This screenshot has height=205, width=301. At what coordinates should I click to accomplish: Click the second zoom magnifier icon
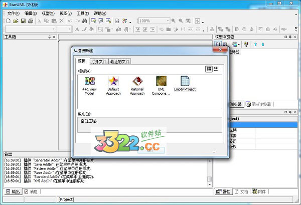[181, 21]
